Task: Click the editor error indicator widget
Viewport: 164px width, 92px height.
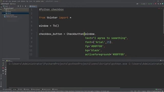Action: pos(159,8)
